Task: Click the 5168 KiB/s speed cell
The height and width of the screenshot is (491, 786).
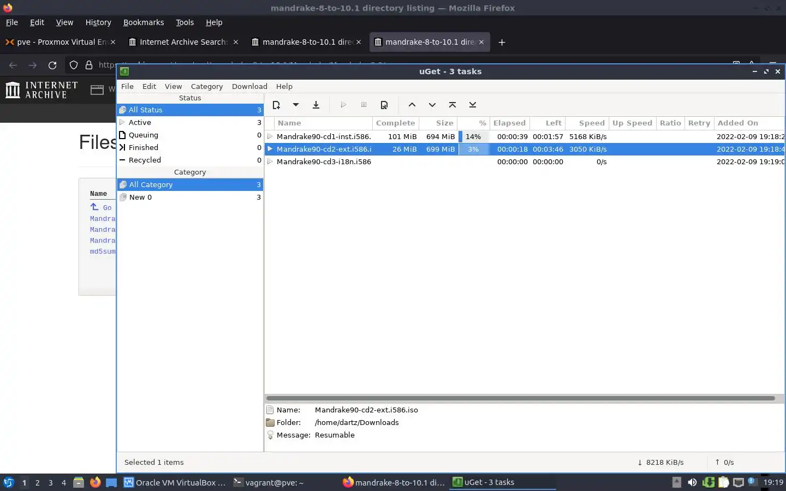Action: [588, 136]
